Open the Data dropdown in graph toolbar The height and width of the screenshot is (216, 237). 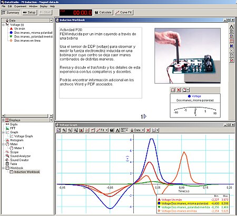tap(137, 130)
